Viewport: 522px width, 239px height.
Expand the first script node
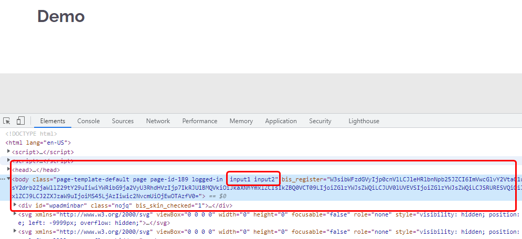click(x=9, y=151)
